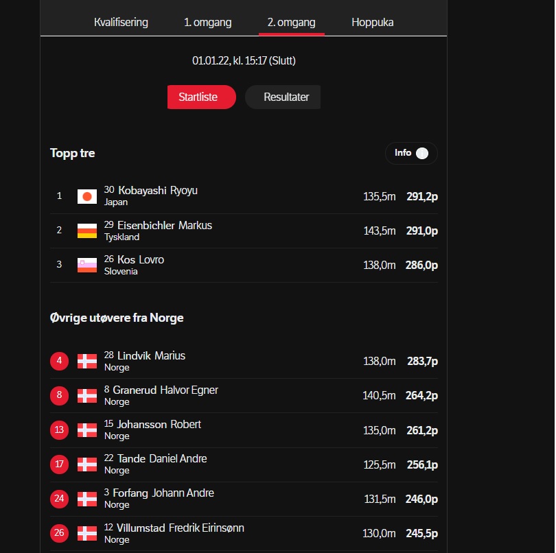Click the 246,0p score for Forfang
556x553 pixels.
(x=421, y=499)
